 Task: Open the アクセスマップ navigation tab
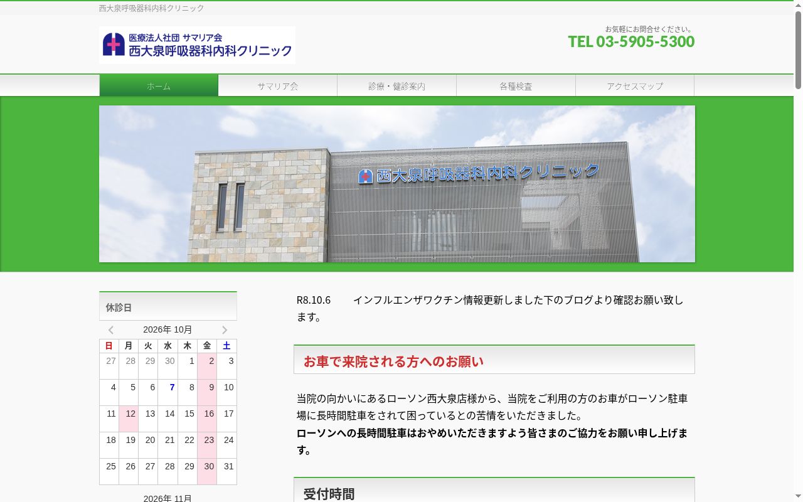point(635,86)
